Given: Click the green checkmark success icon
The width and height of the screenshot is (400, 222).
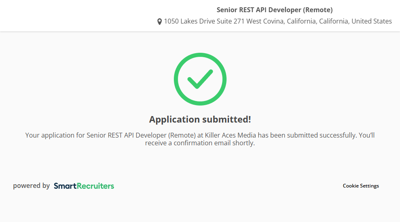Looking at the screenshot, I should pos(200,79).
